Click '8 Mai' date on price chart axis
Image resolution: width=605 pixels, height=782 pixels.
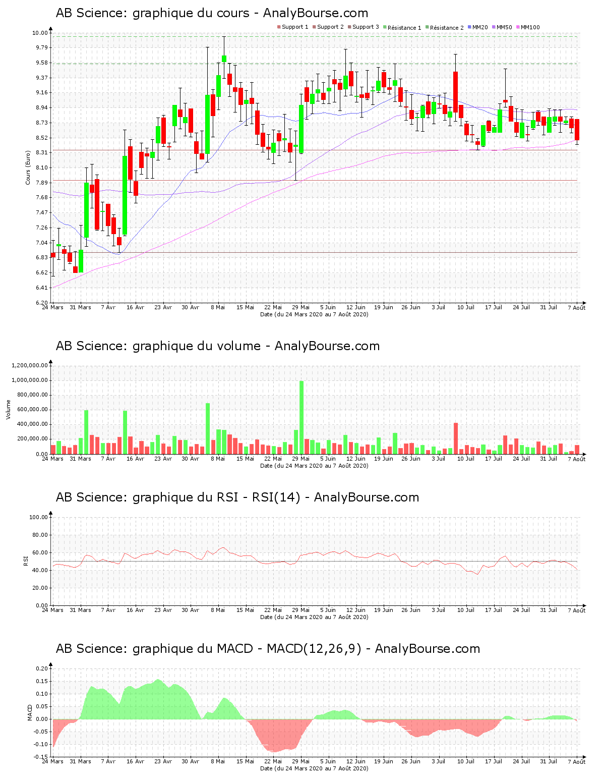coord(218,307)
